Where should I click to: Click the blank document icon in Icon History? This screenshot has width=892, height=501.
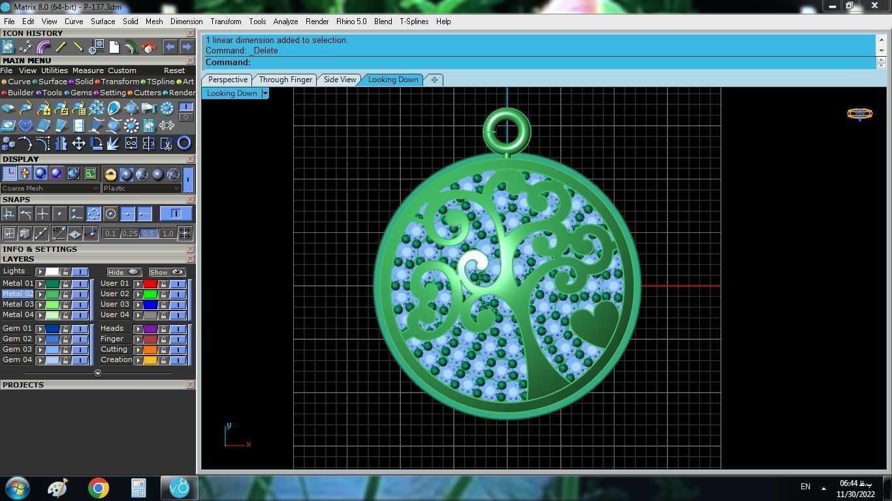click(114, 47)
